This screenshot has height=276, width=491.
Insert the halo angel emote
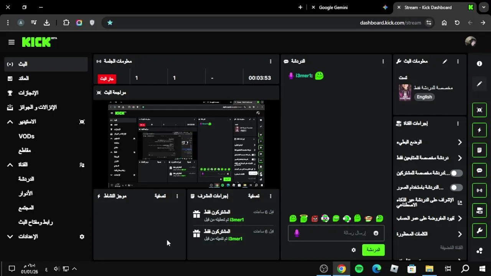[304, 218]
